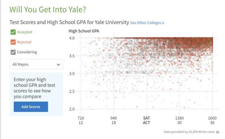Click the Rejected label text

tap(24, 42)
